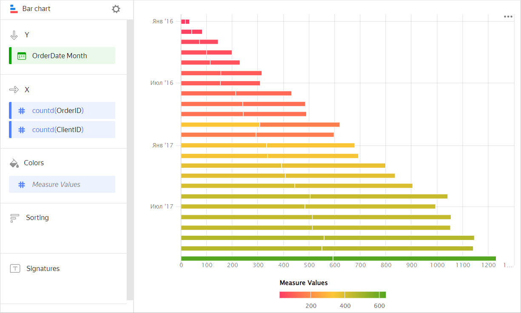
Task: Click hash icon on countd(OrderID) field
Action: click(22, 111)
